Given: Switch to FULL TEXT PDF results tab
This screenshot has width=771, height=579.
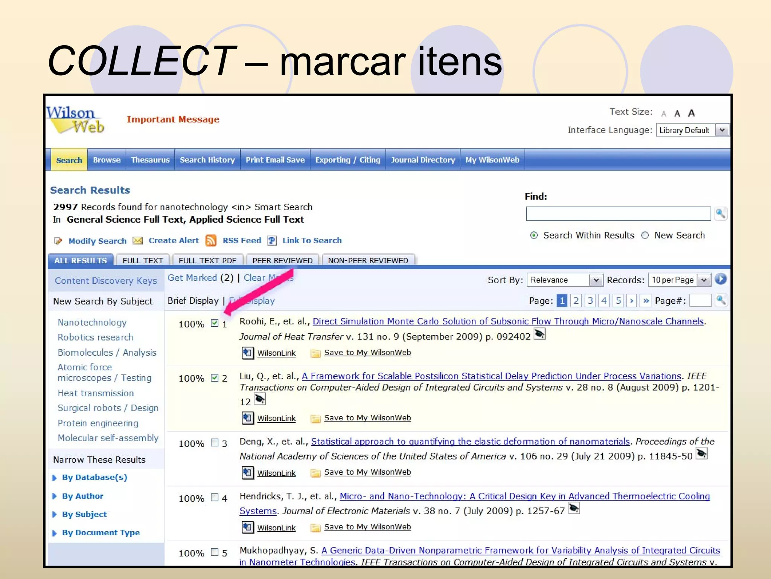Looking at the screenshot, I should (x=207, y=260).
